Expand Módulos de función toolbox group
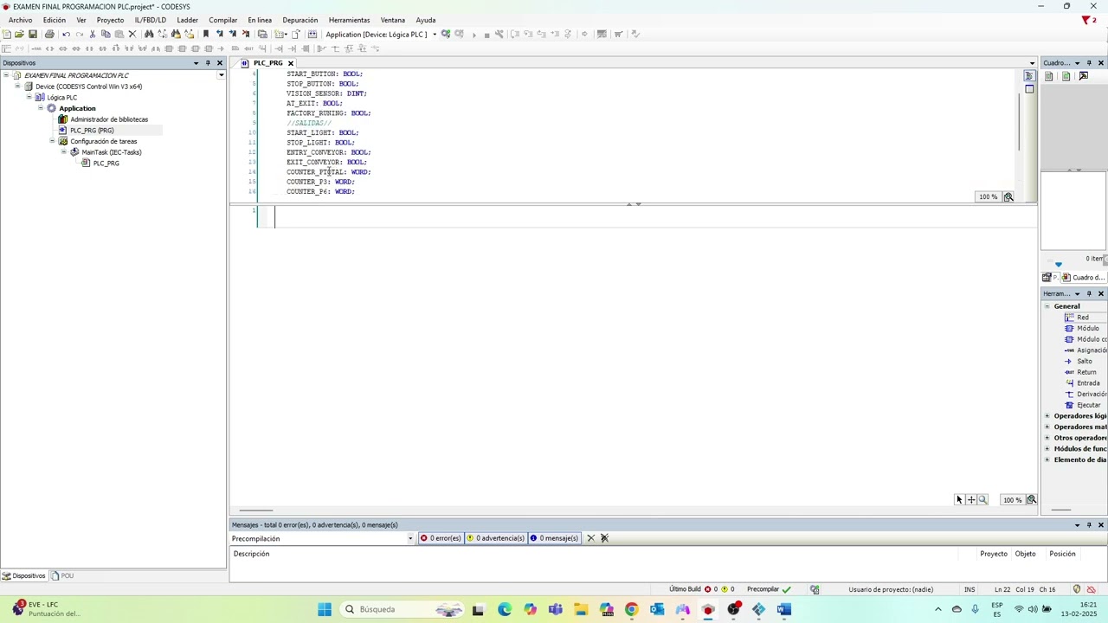This screenshot has width=1108, height=623. pyautogui.click(x=1047, y=449)
